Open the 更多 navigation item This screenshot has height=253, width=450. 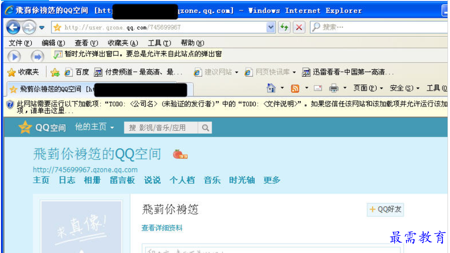click(x=272, y=180)
